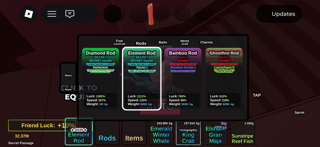Image resolution: width=320 pixels, height=147 pixels.
Task: Select Element Rod hotbar slot
Action: (x=79, y=132)
